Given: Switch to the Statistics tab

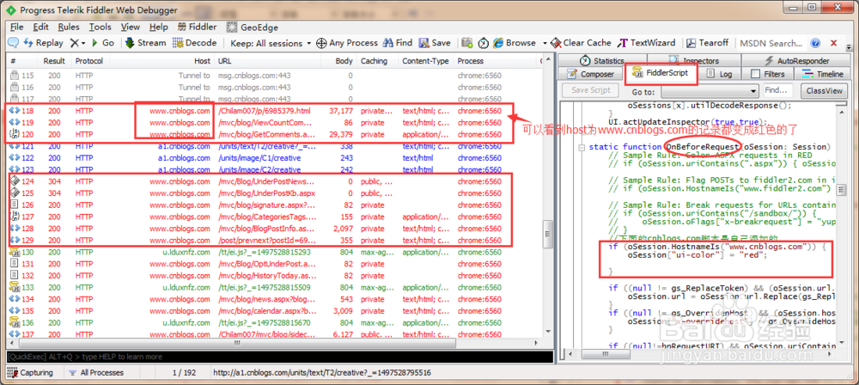Looking at the screenshot, I should click(601, 60).
